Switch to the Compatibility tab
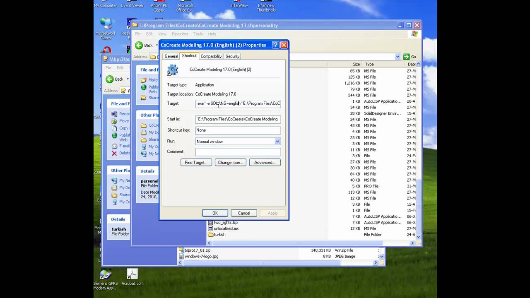The height and width of the screenshot is (298, 530). (x=211, y=56)
